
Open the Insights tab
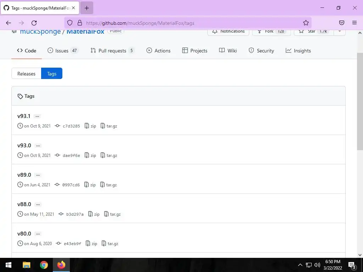[298, 51]
